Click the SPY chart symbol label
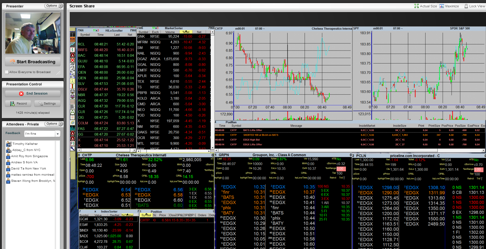Screen dimensions: 486x249 [x=356, y=28]
